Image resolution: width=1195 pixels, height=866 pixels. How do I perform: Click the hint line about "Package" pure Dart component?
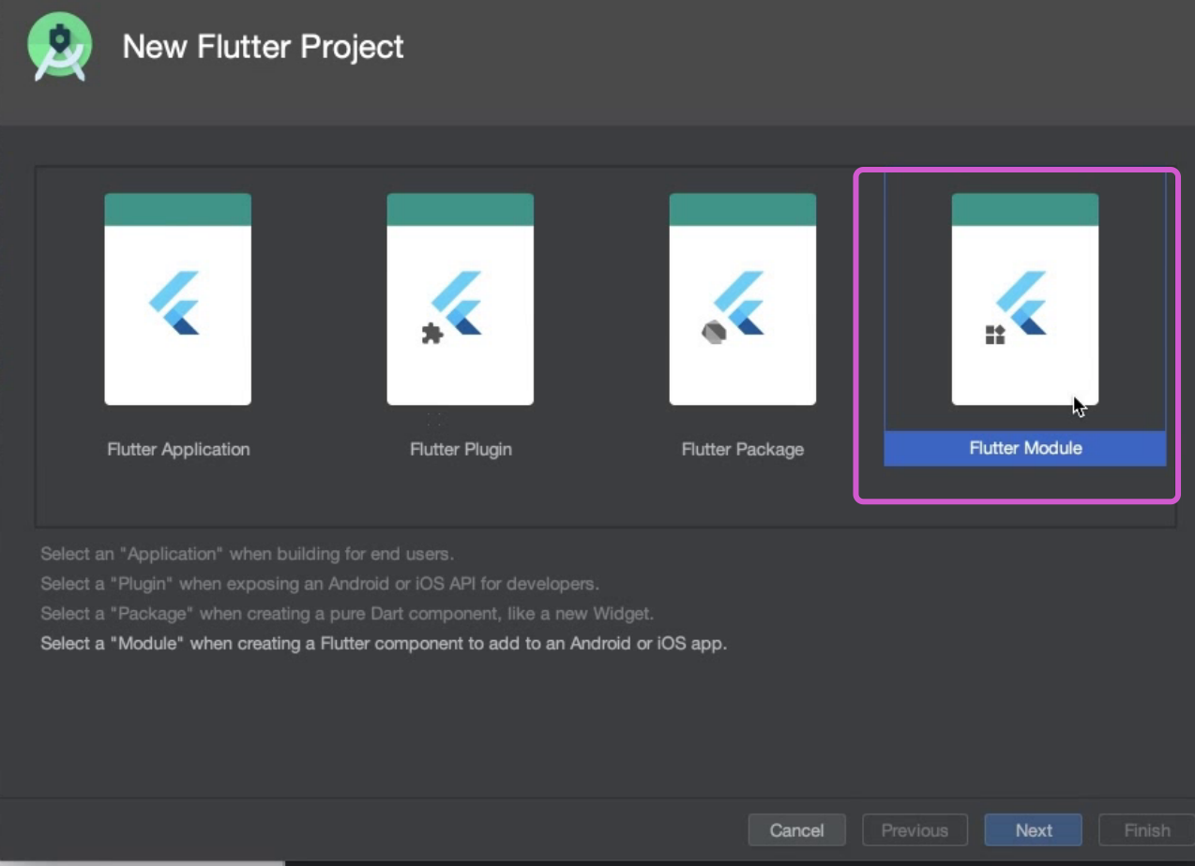coord(347,614)
